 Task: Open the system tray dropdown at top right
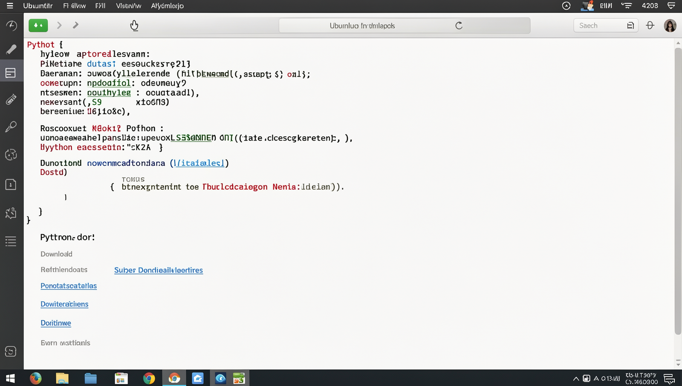(x=671, y=6)
